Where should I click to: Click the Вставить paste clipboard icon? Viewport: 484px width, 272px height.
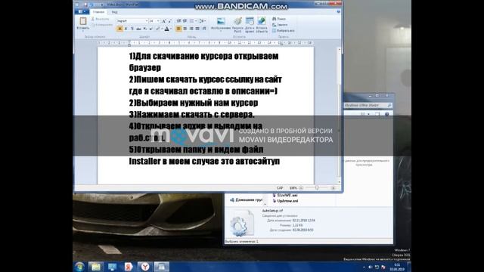pos(82,21)
